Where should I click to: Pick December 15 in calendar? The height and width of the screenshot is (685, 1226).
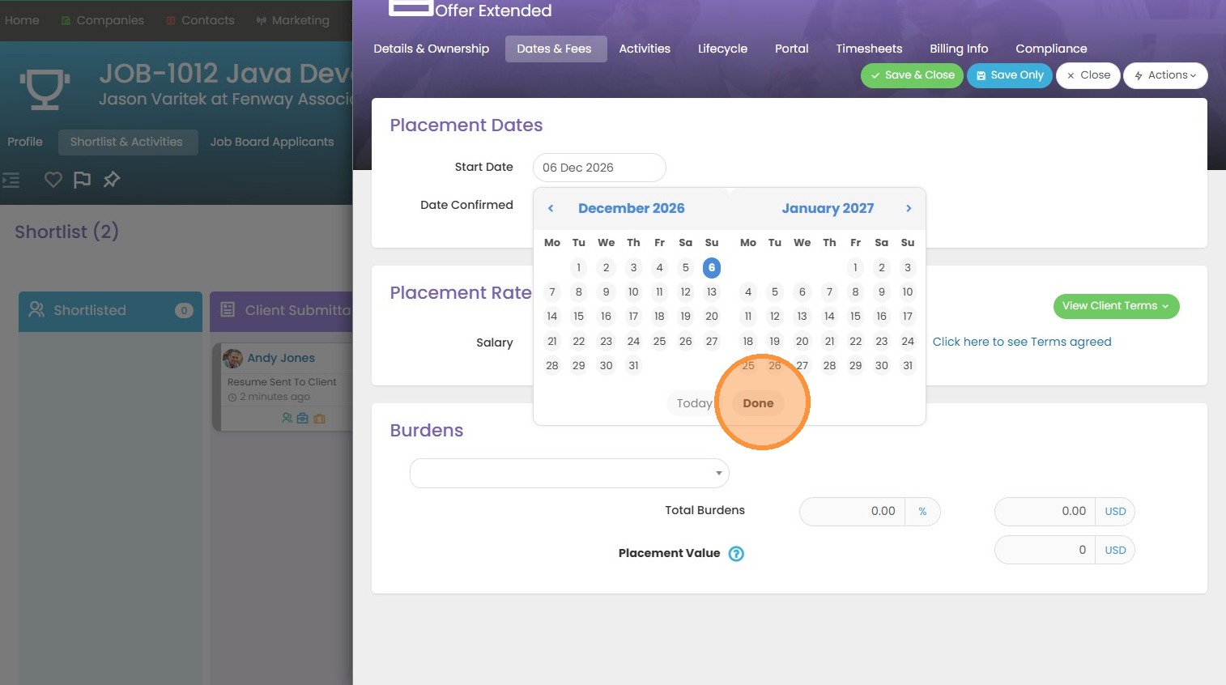click(578, 317)
